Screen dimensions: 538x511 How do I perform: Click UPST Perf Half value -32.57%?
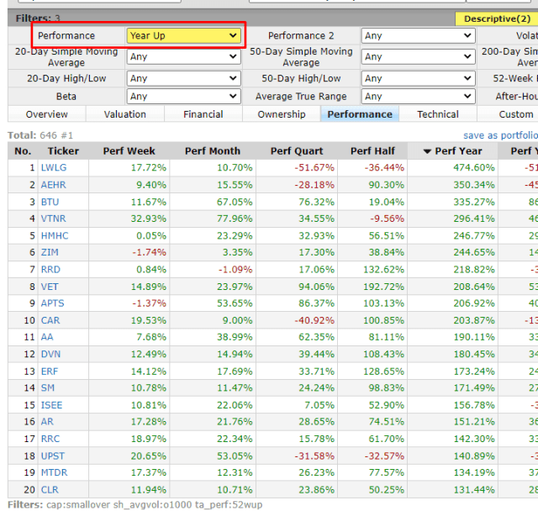click(384, 456)
